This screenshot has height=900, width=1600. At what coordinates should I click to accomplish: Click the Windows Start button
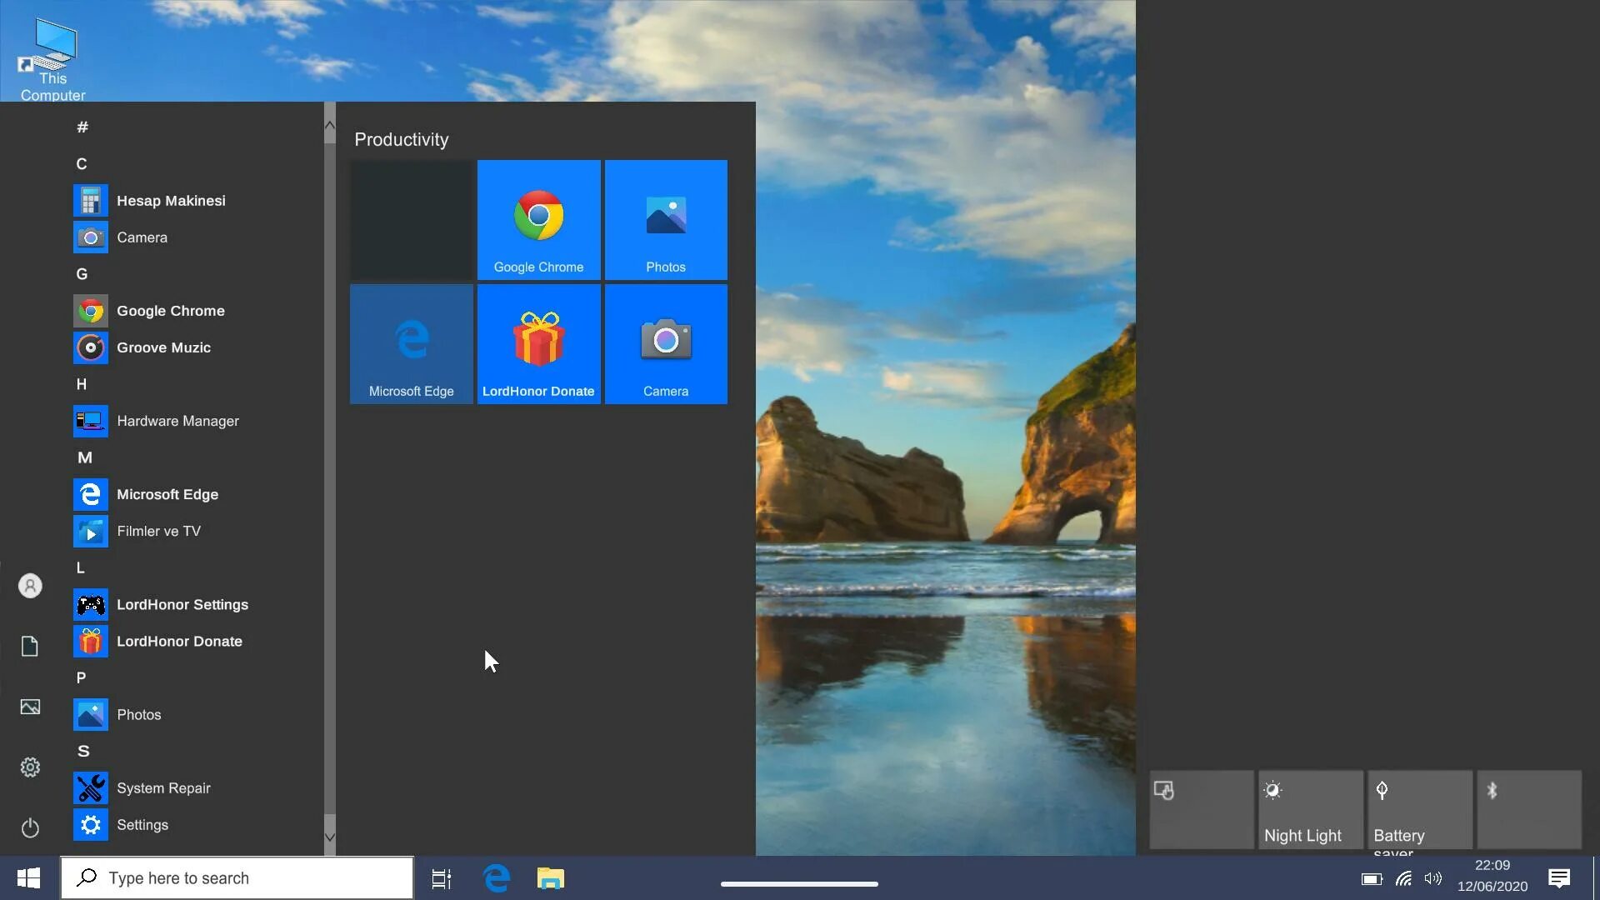click(29, 878)
